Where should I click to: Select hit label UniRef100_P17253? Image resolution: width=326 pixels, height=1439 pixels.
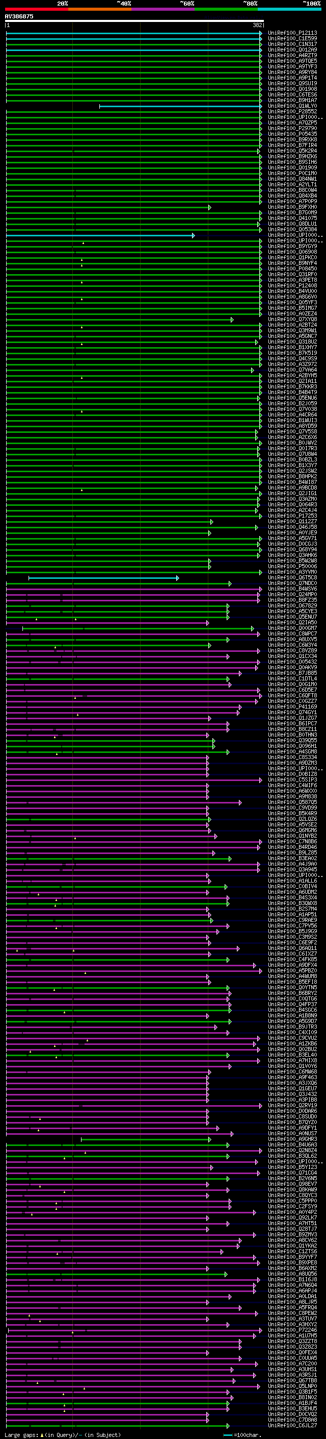coord(292,516)
